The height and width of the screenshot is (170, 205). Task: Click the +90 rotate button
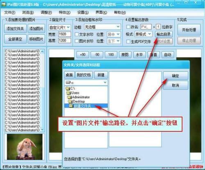(x=83, y=55)
